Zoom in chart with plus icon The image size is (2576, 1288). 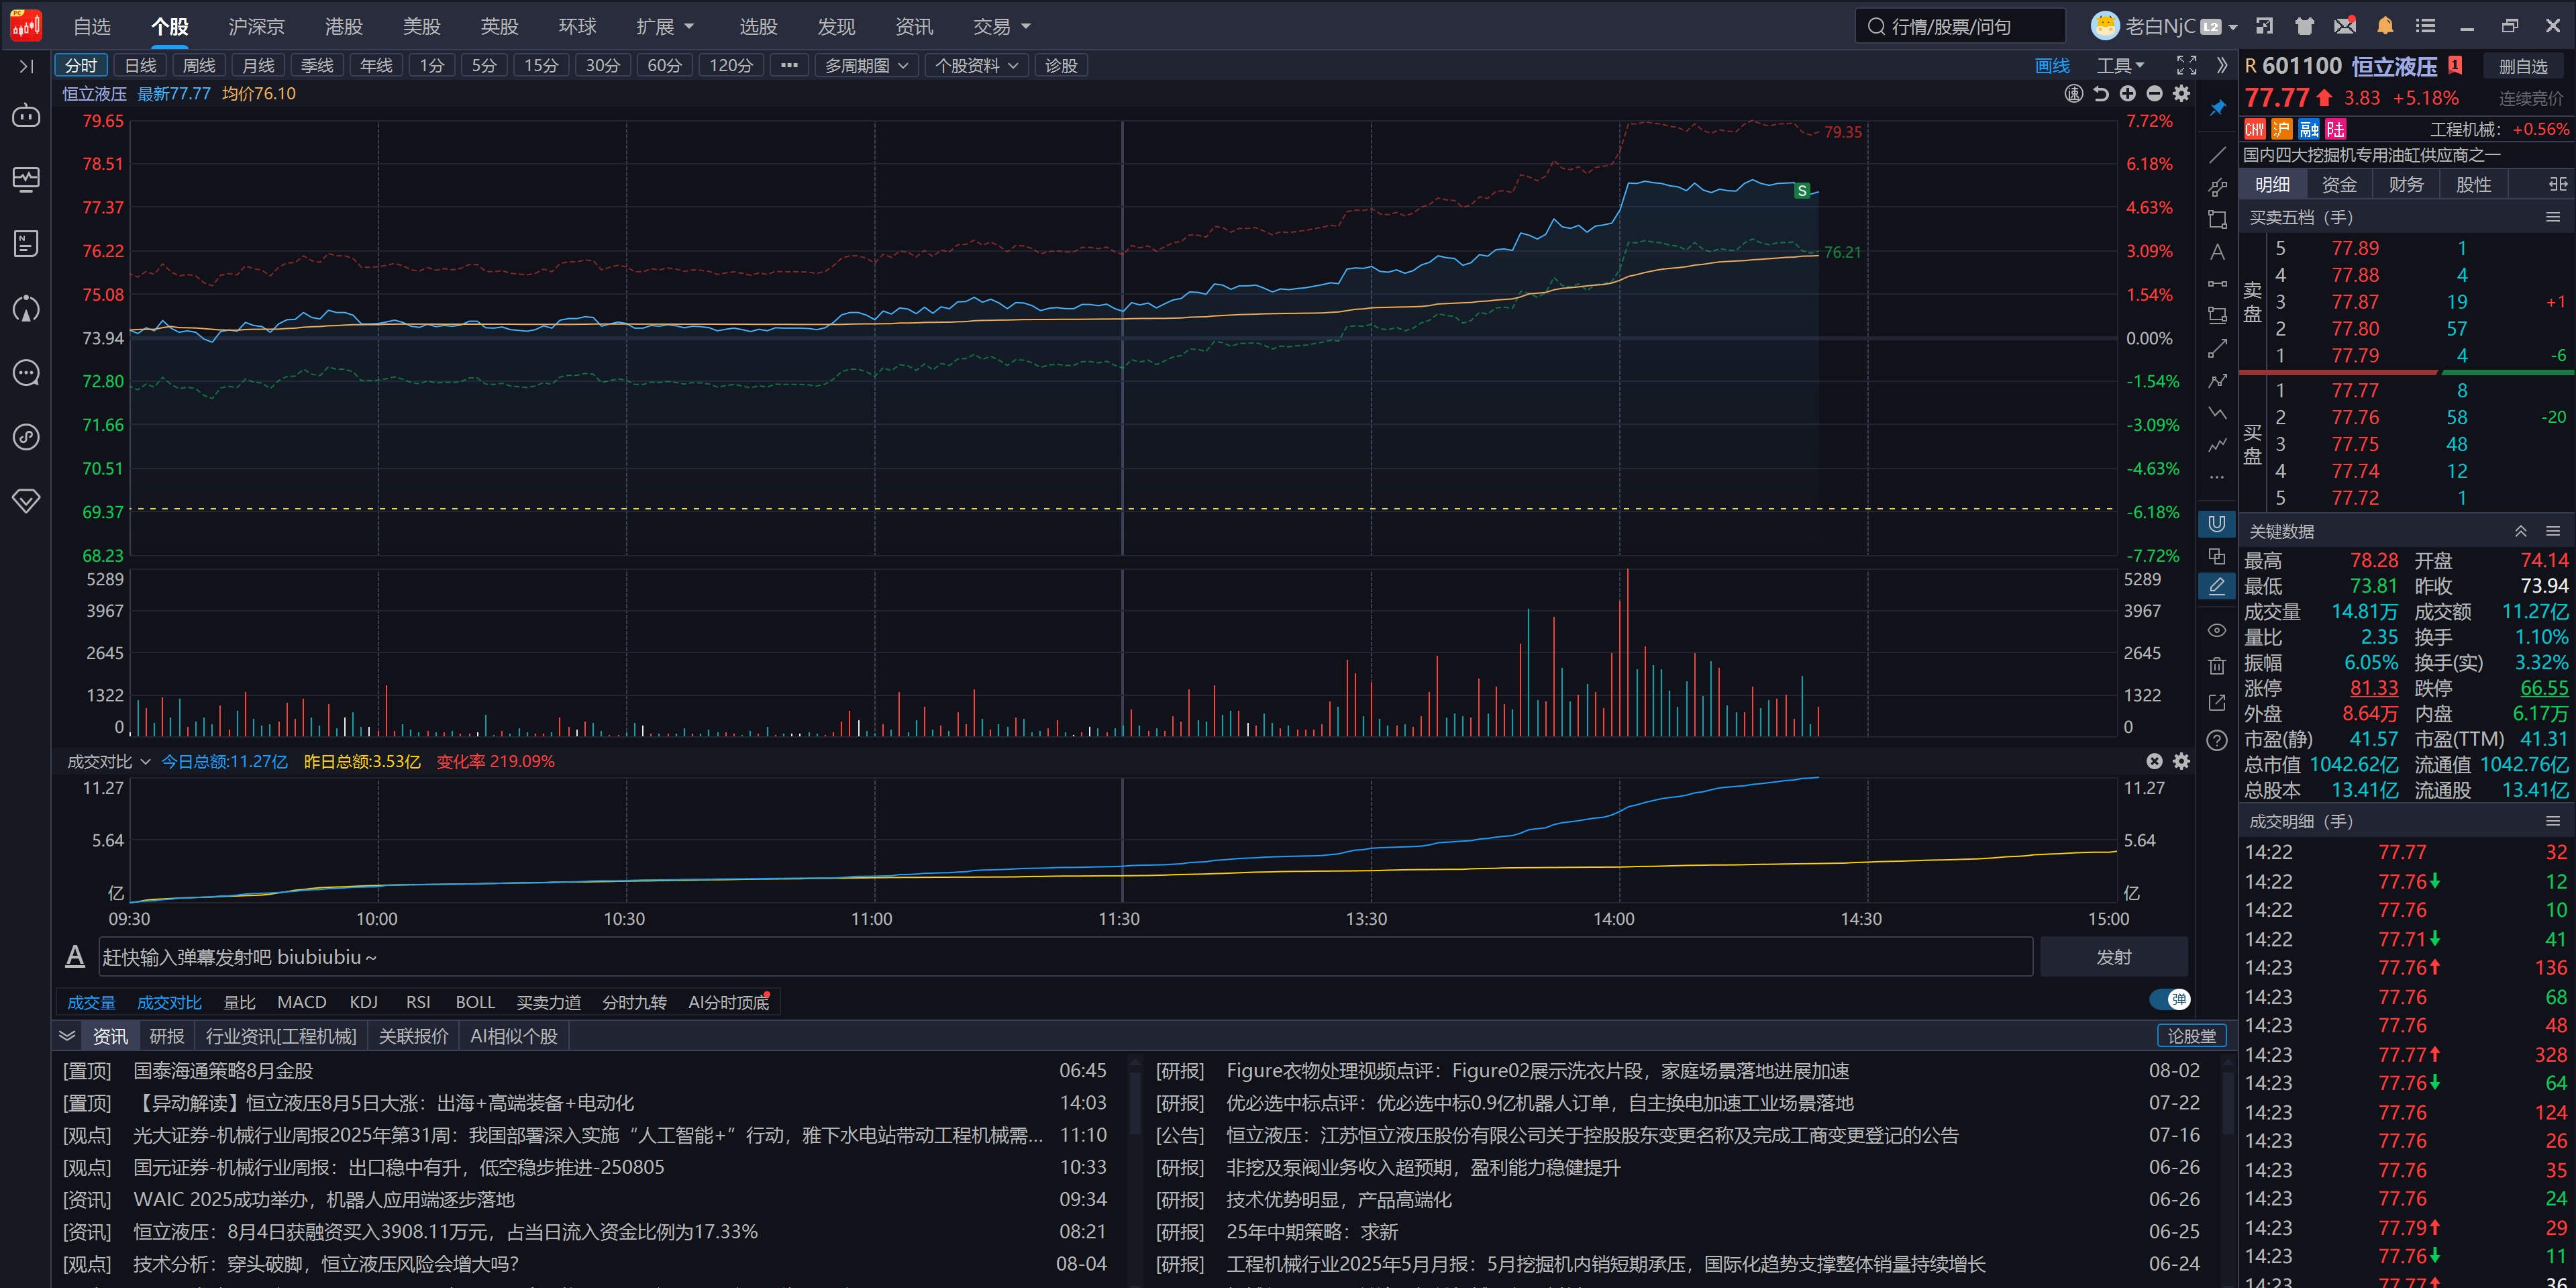(x=2128, y=93)
